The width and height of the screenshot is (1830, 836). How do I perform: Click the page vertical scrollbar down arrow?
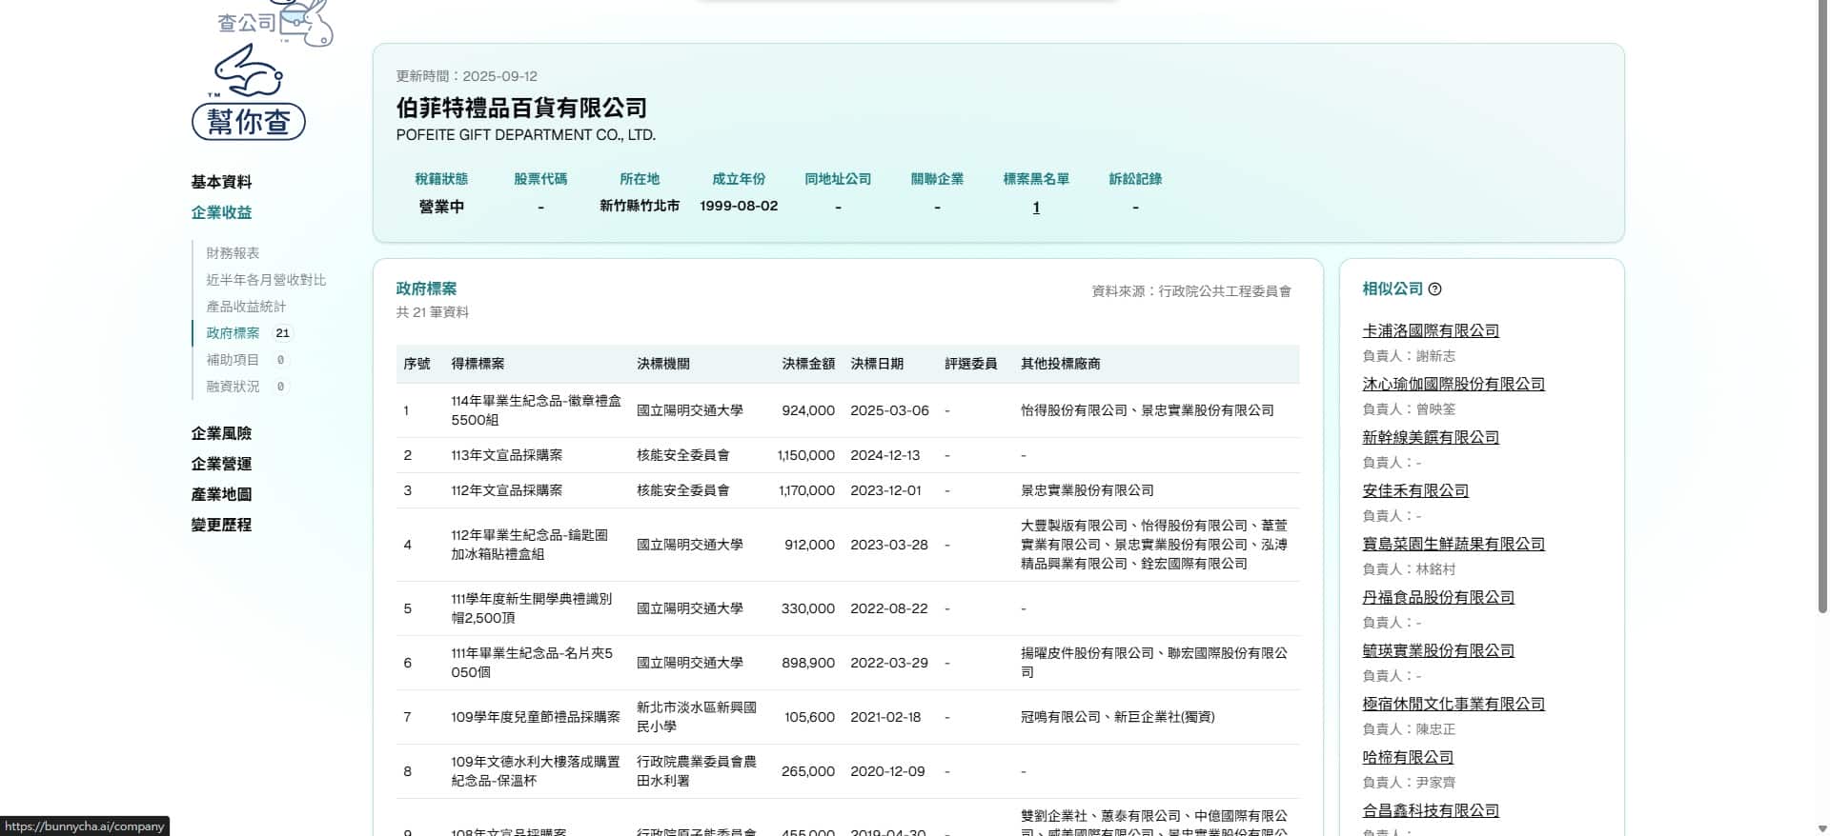[x=1822, y=828]
